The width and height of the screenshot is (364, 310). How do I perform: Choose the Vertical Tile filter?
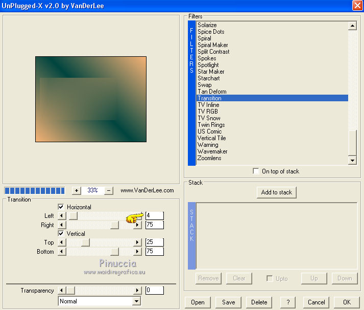point(212,138)
